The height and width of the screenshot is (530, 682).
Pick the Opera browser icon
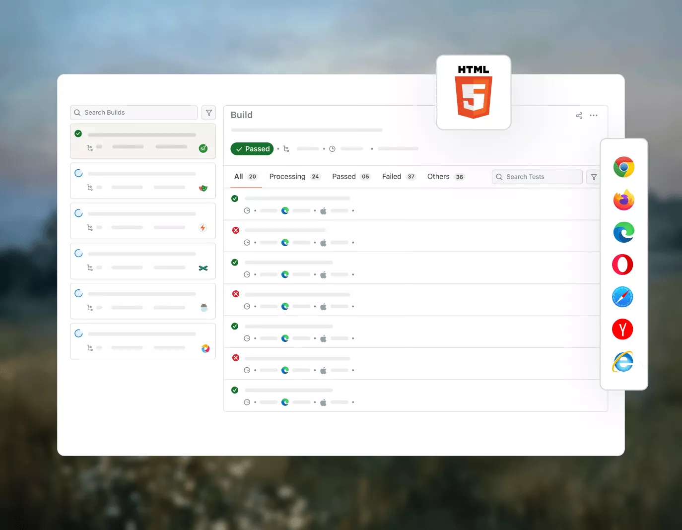pos(622,265)
